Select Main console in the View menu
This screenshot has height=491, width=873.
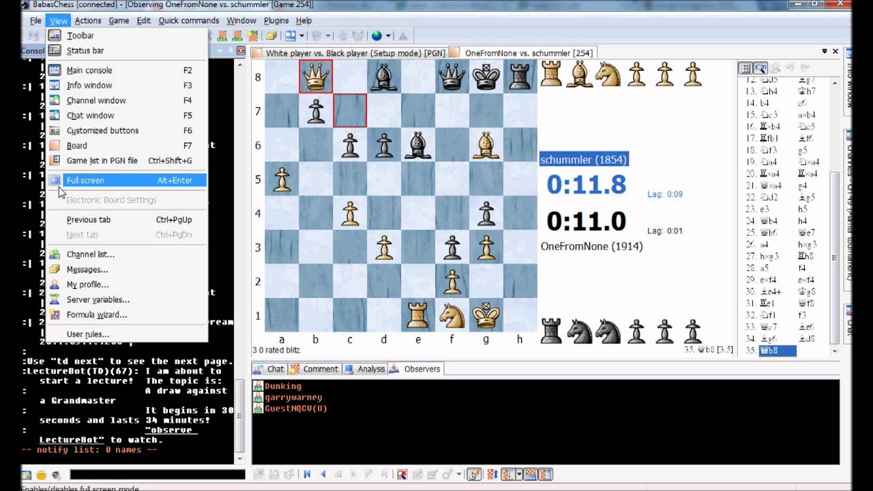tap(126, 70)
